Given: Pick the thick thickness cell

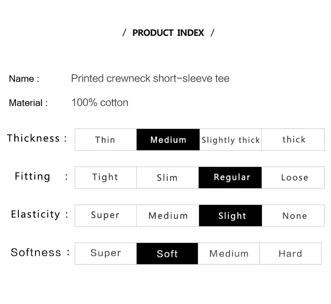Looking at the screenshot, I should click(x=294, y=140).
